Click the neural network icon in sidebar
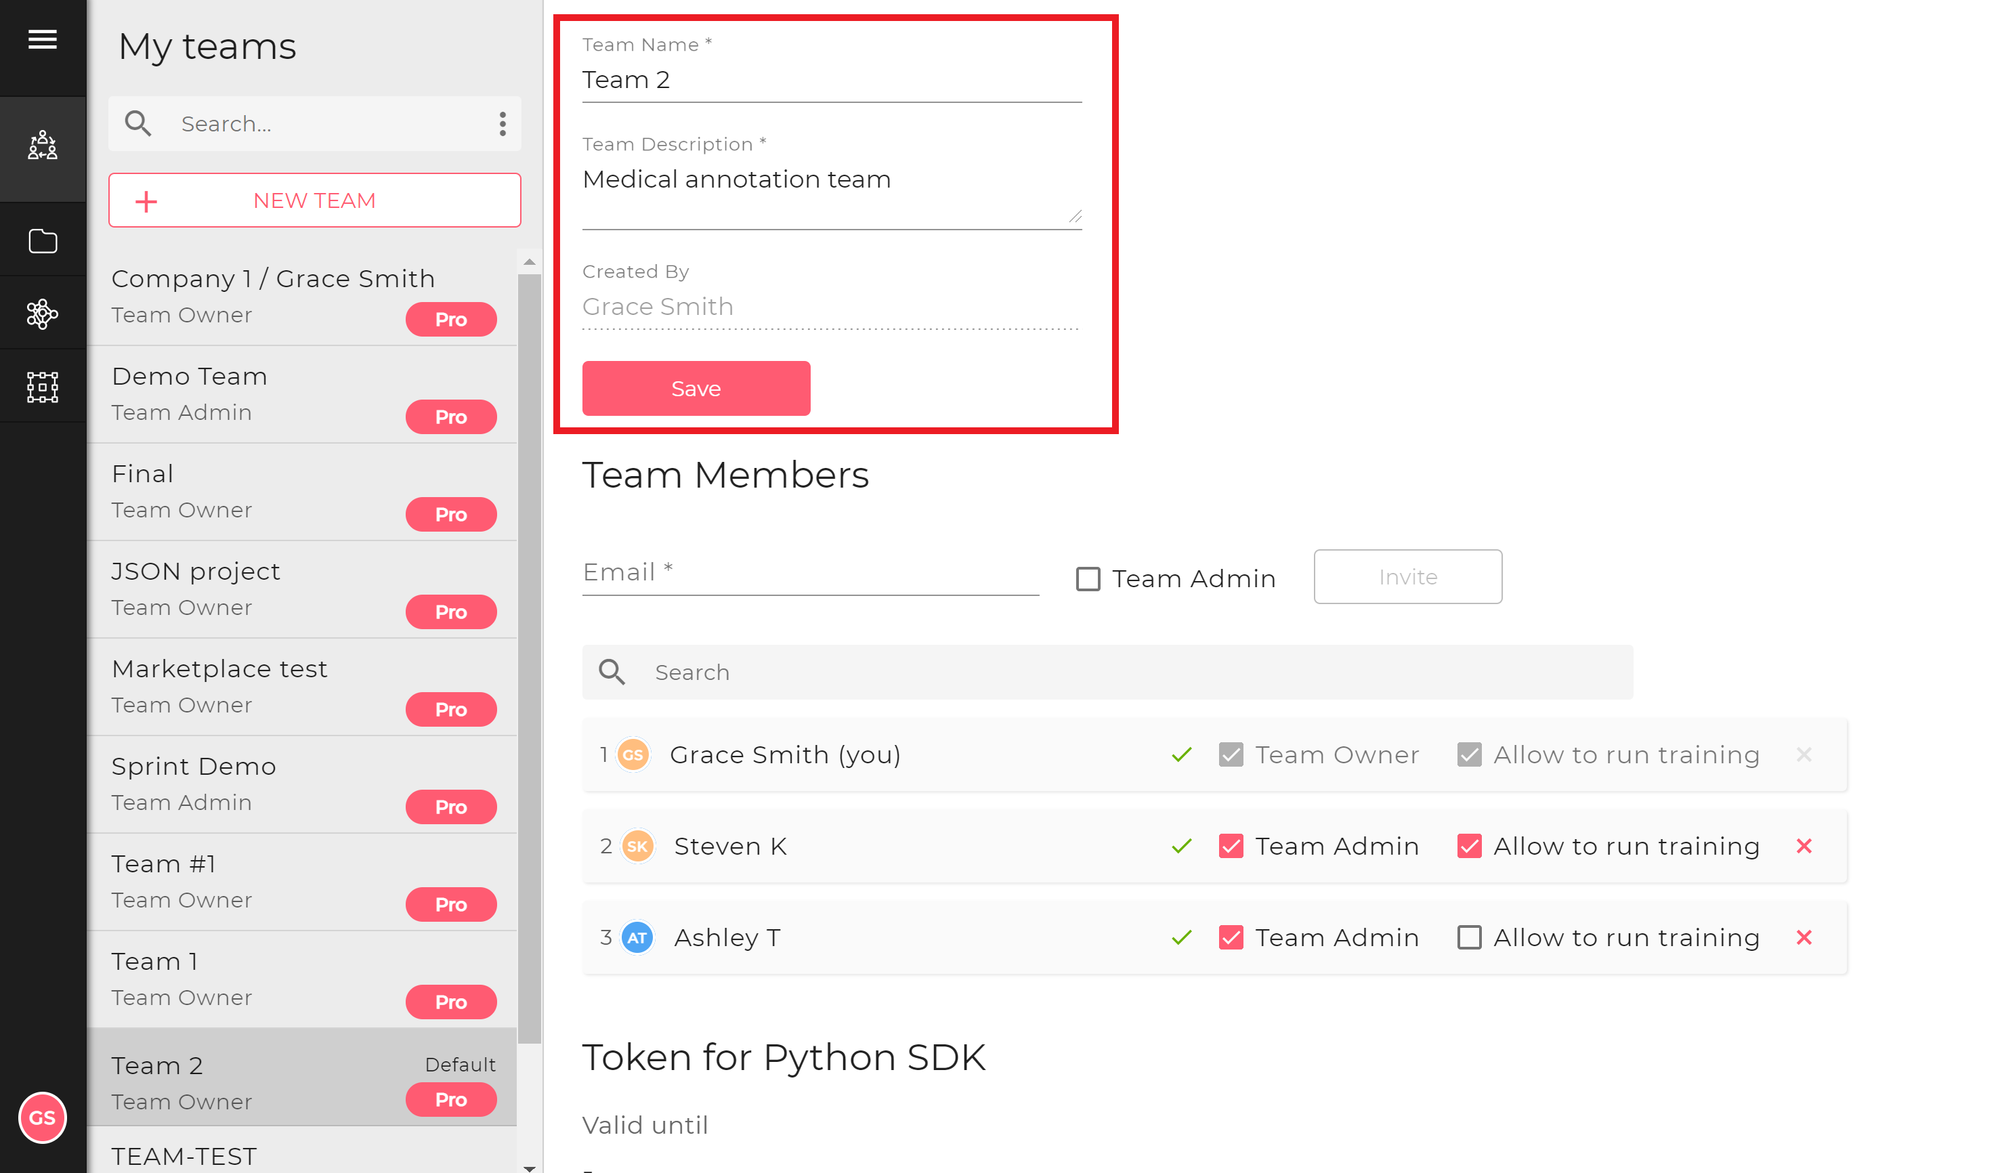 click(42, 314)
